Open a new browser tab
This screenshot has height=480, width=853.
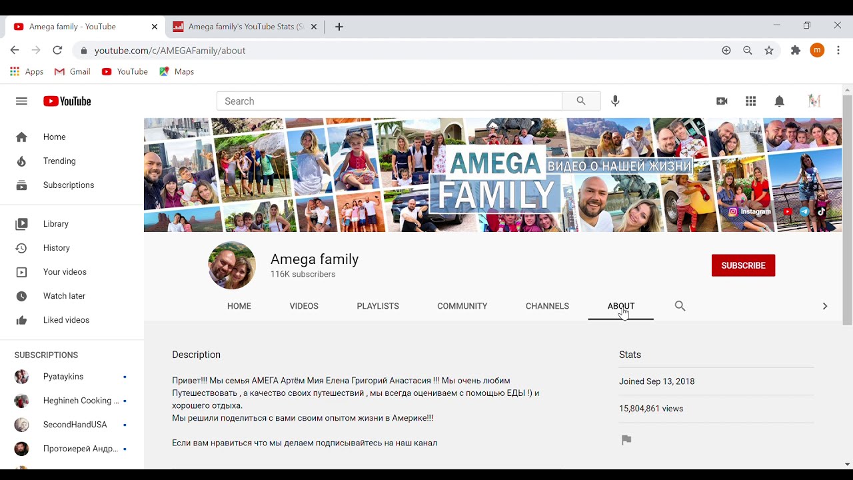click(x=339, y=27)
